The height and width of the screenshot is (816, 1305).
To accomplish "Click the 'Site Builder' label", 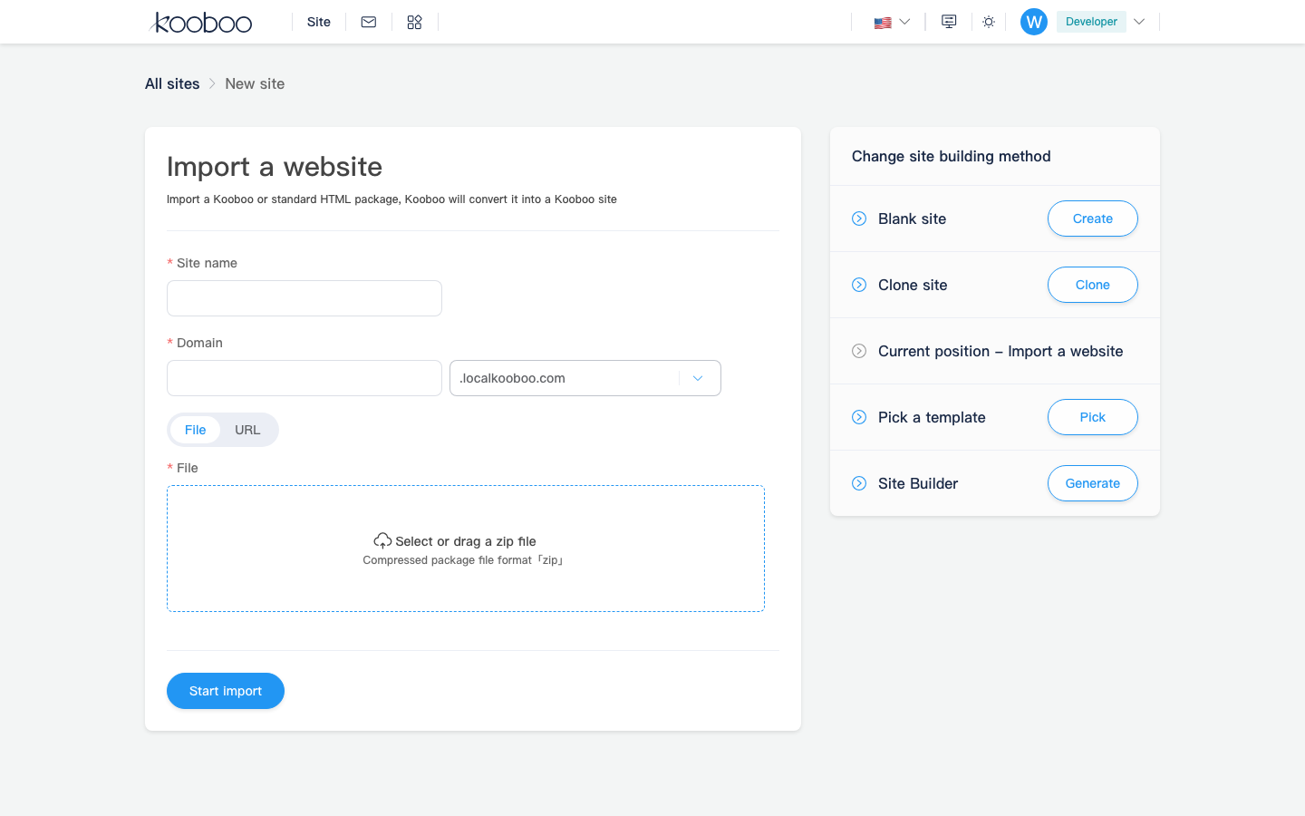I will click(x=918, y=483).
